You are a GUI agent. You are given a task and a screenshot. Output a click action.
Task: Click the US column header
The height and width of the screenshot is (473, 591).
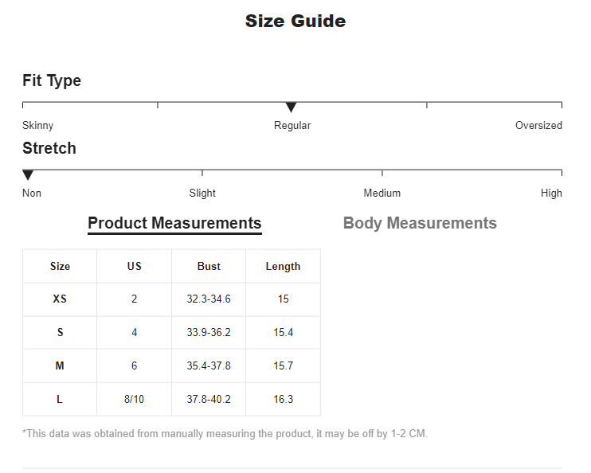(x=134, y=266)
